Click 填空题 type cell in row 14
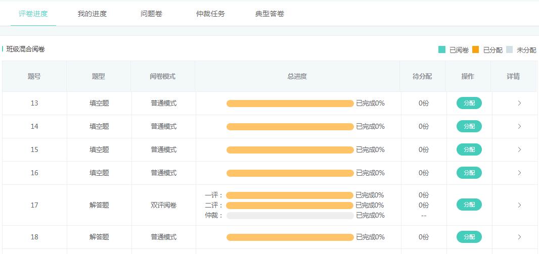This screenshot has width=539, height=254. point(99,126)
